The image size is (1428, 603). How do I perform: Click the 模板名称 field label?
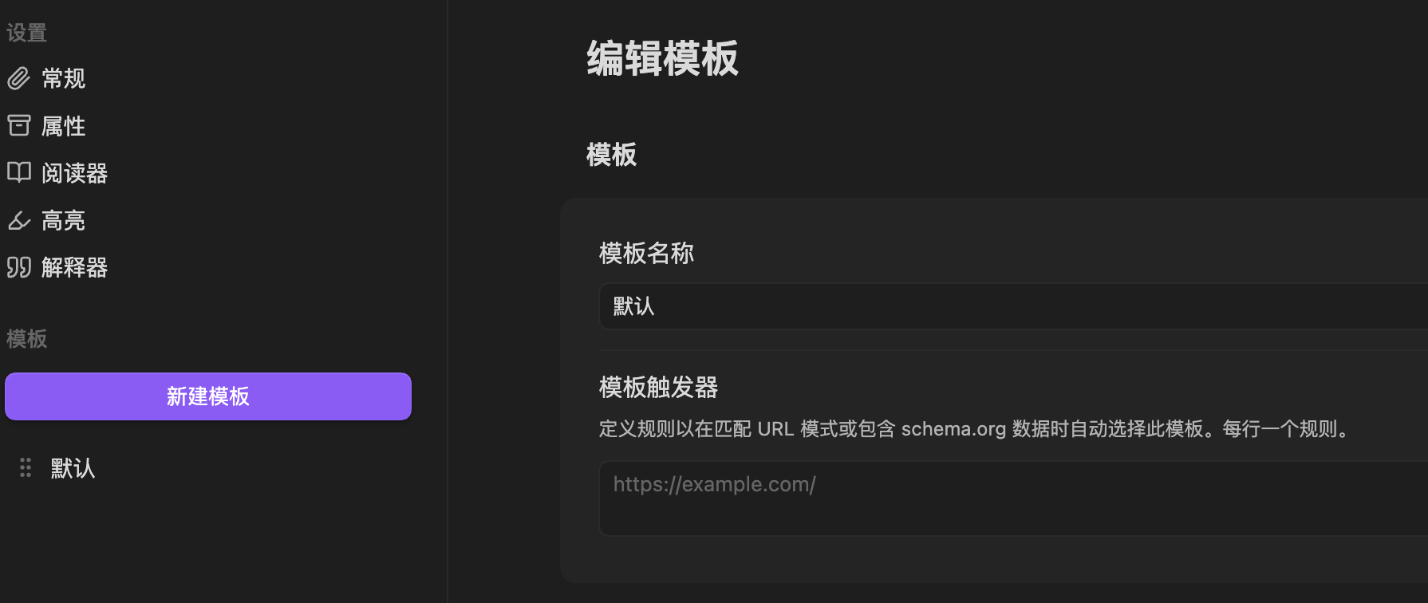[646, 254]
